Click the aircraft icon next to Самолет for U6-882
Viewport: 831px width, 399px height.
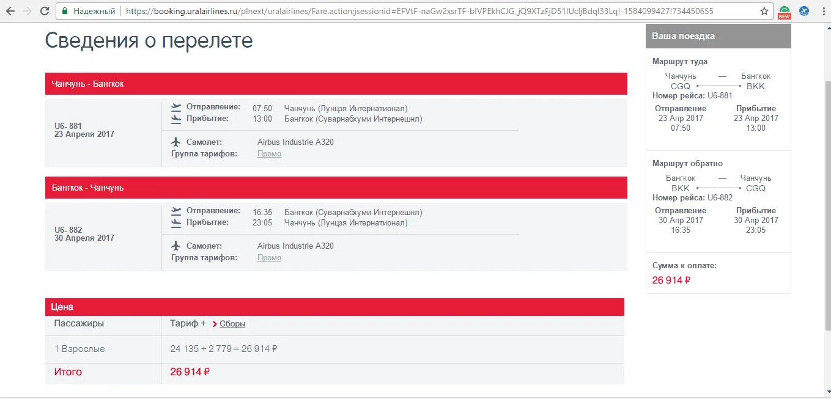pos(177,246)
